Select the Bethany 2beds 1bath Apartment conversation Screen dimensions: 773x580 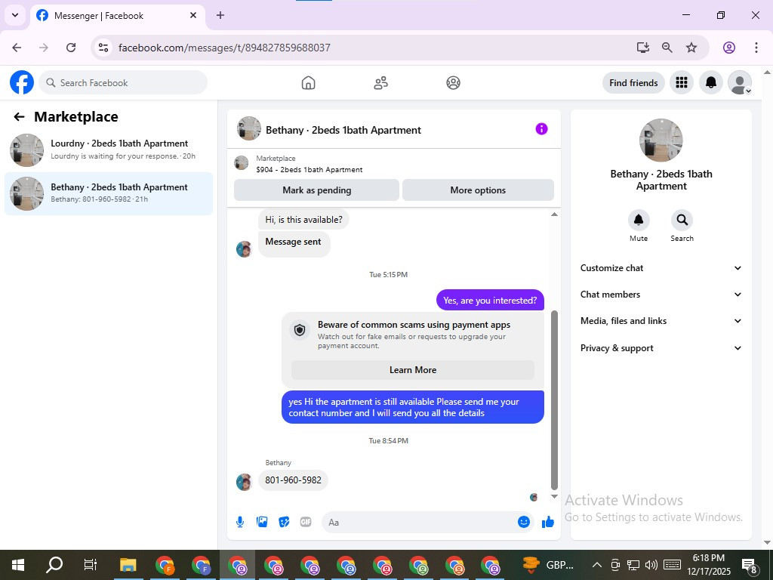(109, 193)
